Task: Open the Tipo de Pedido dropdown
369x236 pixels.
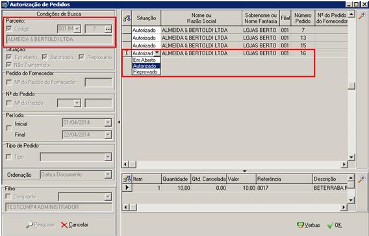Action: [x=108, y=157]
